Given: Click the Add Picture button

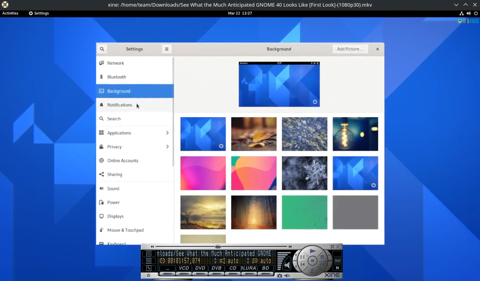Looking at the screenshot, I should pos(350,49).
